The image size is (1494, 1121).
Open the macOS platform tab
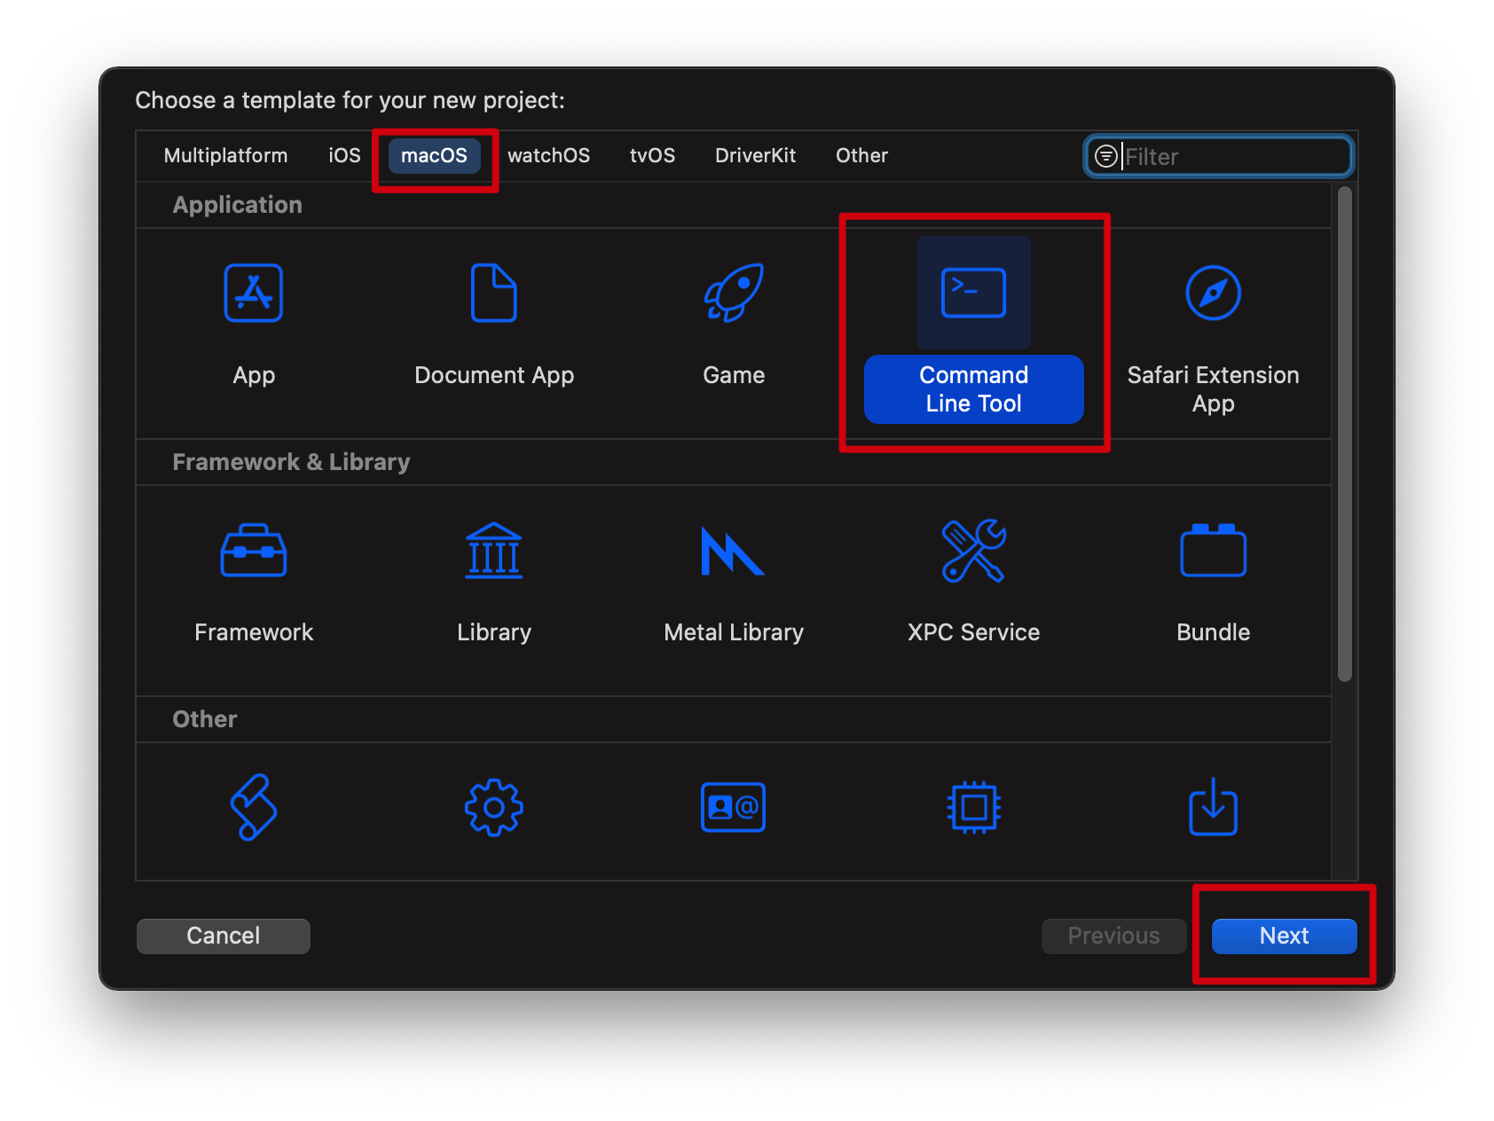click(434, 155)
